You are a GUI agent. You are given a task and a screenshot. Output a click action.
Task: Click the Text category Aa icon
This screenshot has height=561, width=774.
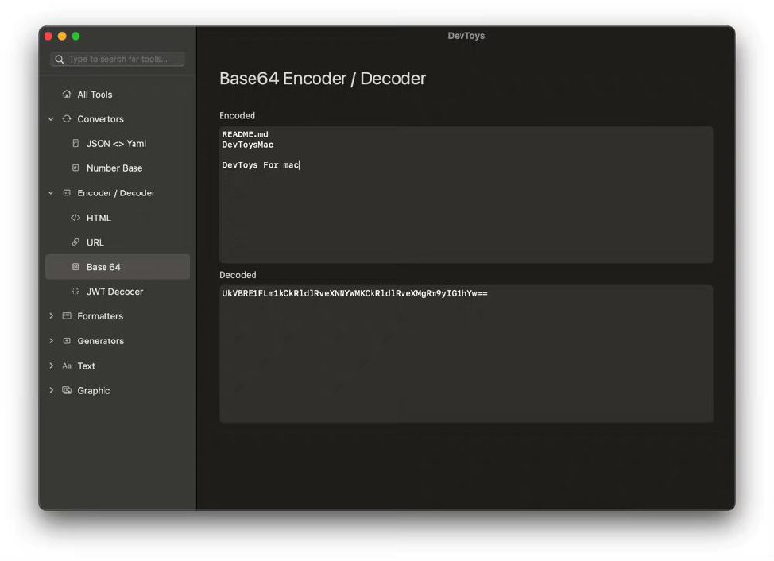pyautogui.click(x=67, y=365)
